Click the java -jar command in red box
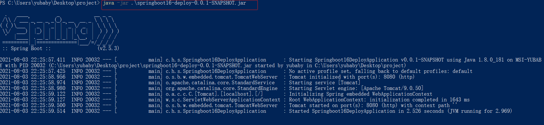Image resolution: width=544 pixels, height=125 pixels. tap(174, 3)
